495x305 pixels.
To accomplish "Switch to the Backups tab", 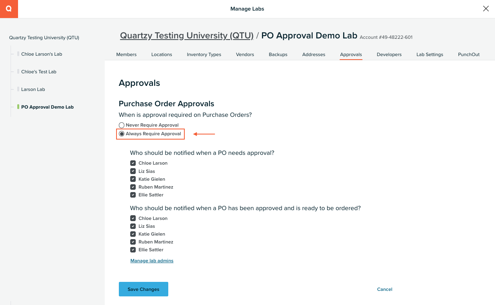I will click(x=278, y=54).
